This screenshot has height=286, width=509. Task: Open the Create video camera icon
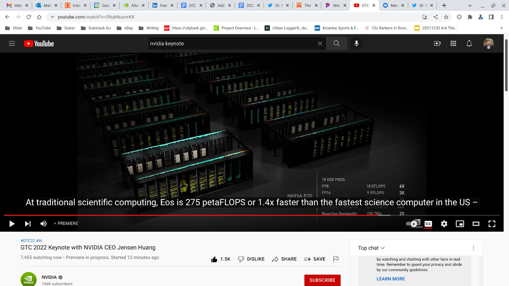coord(437,44)
